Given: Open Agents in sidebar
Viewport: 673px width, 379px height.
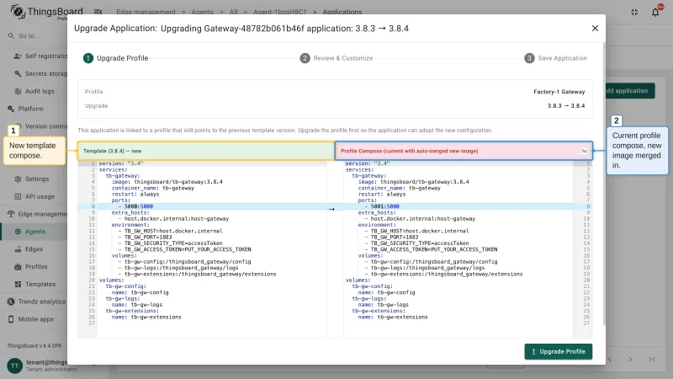Looking at the screenshot, I should [x=34, y=232].
